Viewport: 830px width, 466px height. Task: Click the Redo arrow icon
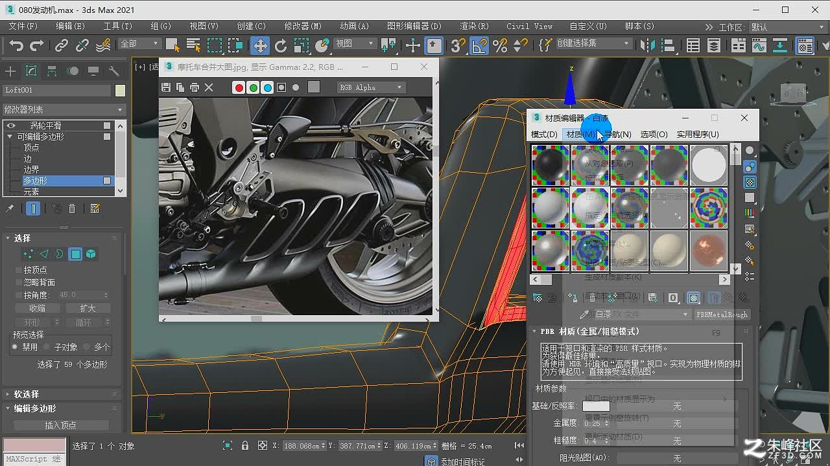pos(37,45)
